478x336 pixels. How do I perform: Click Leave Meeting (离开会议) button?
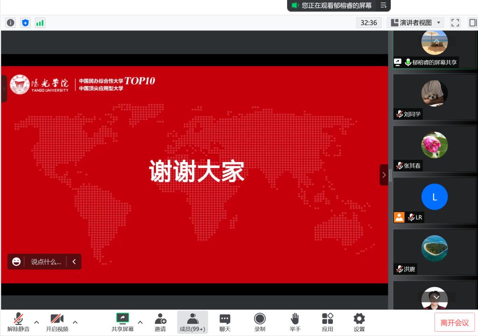point(454,322)
